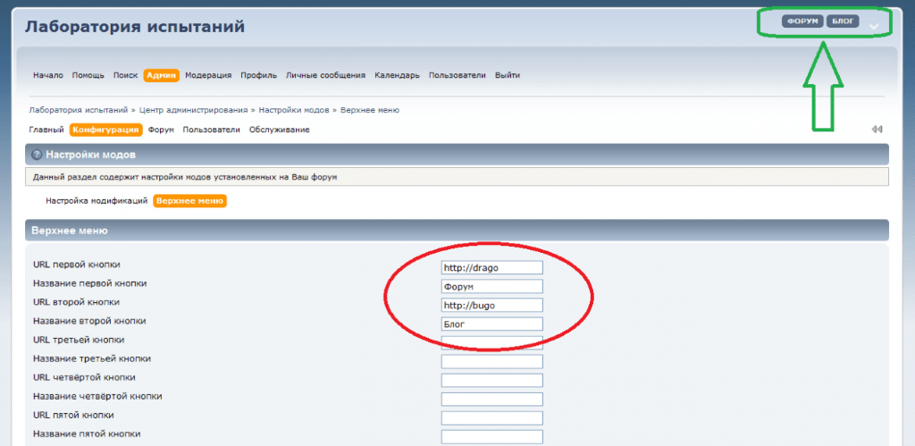Open the Модерация menu item

point(208,75)
